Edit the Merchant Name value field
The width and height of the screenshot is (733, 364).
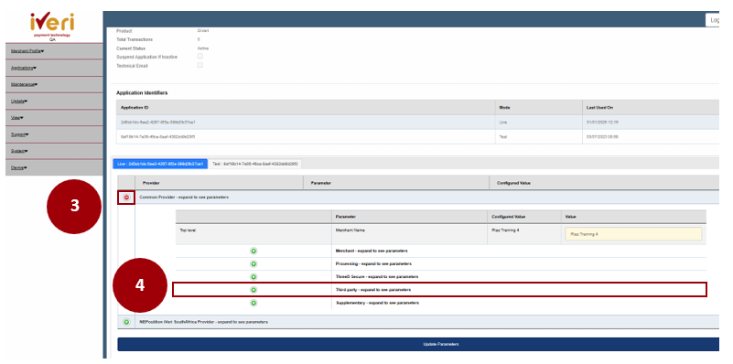(633, 234)
